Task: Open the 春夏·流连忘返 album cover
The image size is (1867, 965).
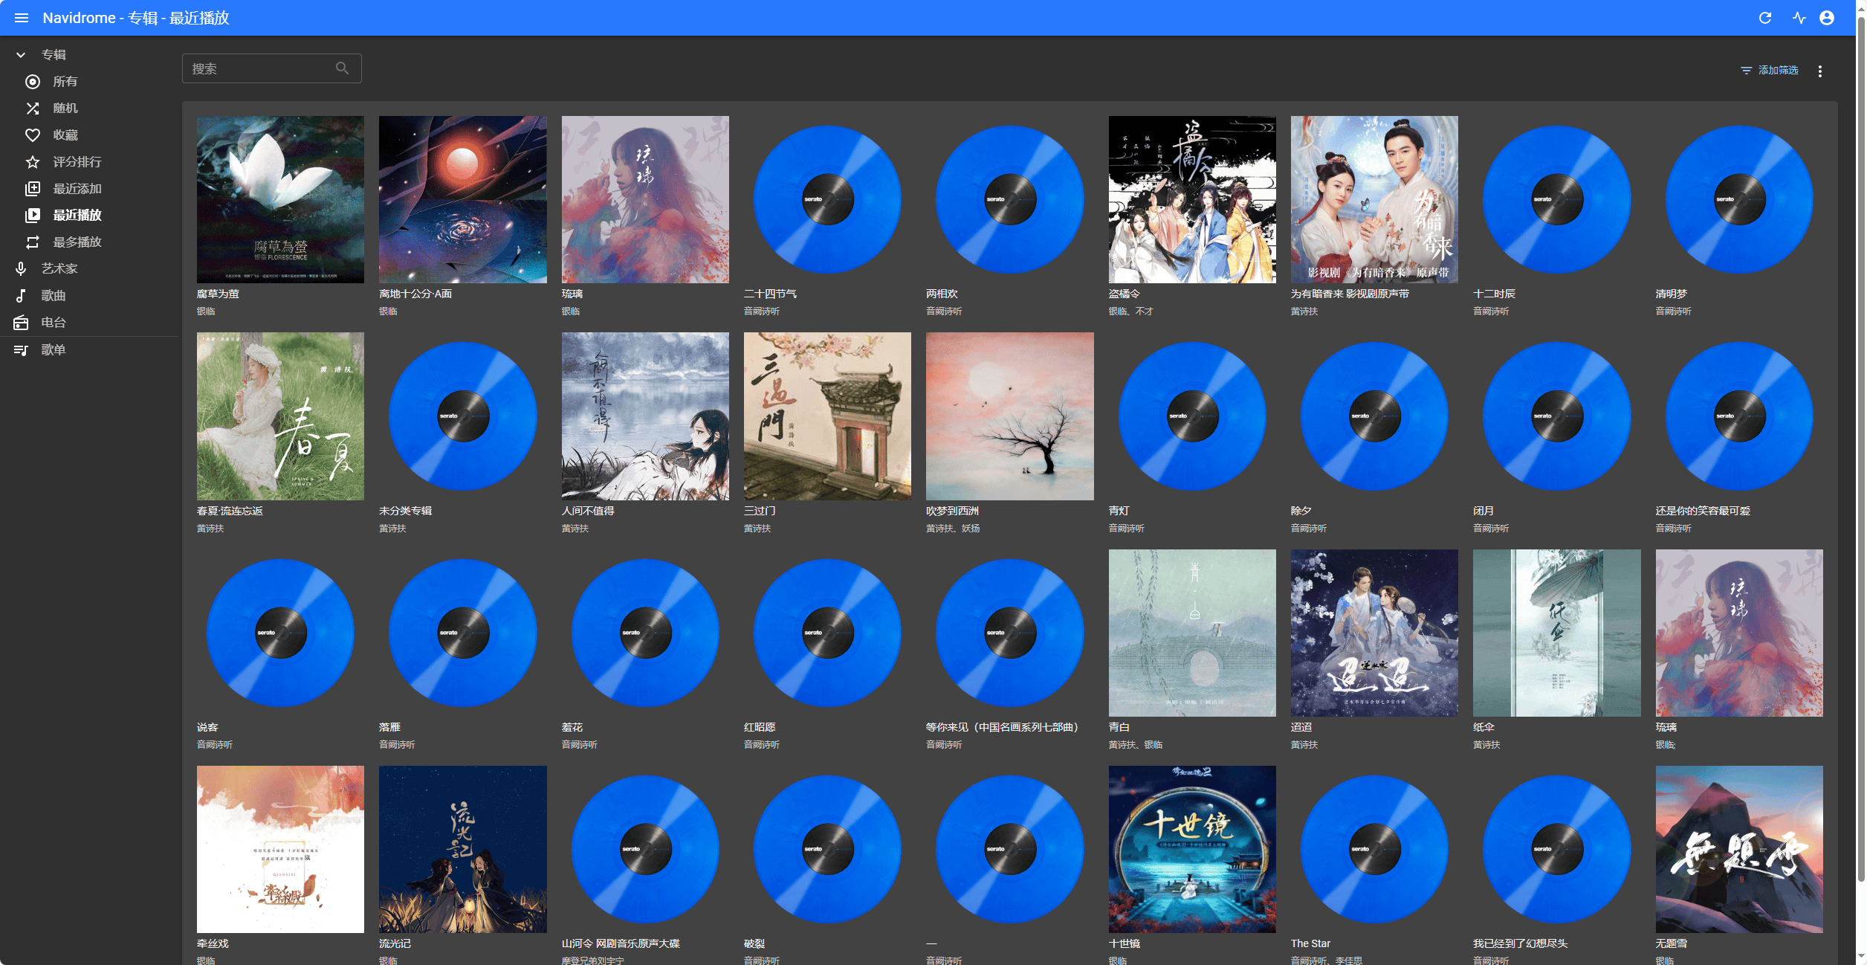Action: click(280, 416)
